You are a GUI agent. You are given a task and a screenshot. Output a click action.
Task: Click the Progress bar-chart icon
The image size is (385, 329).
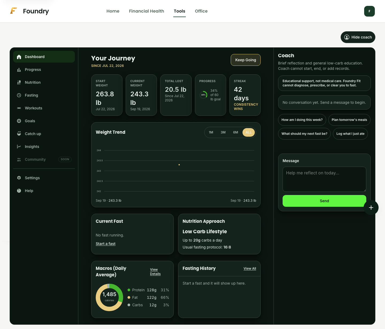click(19, 70)
